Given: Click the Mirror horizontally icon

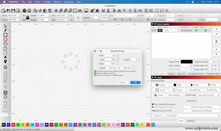Looking at the screenshot, I should point(119,11).
